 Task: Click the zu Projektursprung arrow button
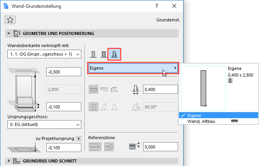click(79, 138)
